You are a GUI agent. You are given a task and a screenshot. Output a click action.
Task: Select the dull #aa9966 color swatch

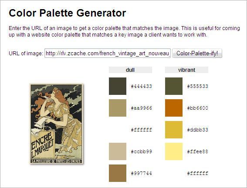(x=118, y=108)
